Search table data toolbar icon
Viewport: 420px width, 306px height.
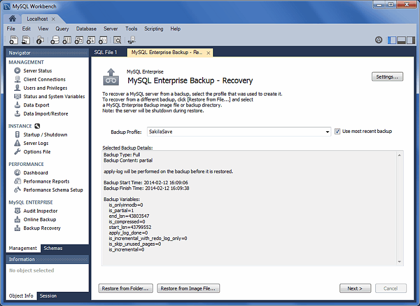tap(117, 40)
